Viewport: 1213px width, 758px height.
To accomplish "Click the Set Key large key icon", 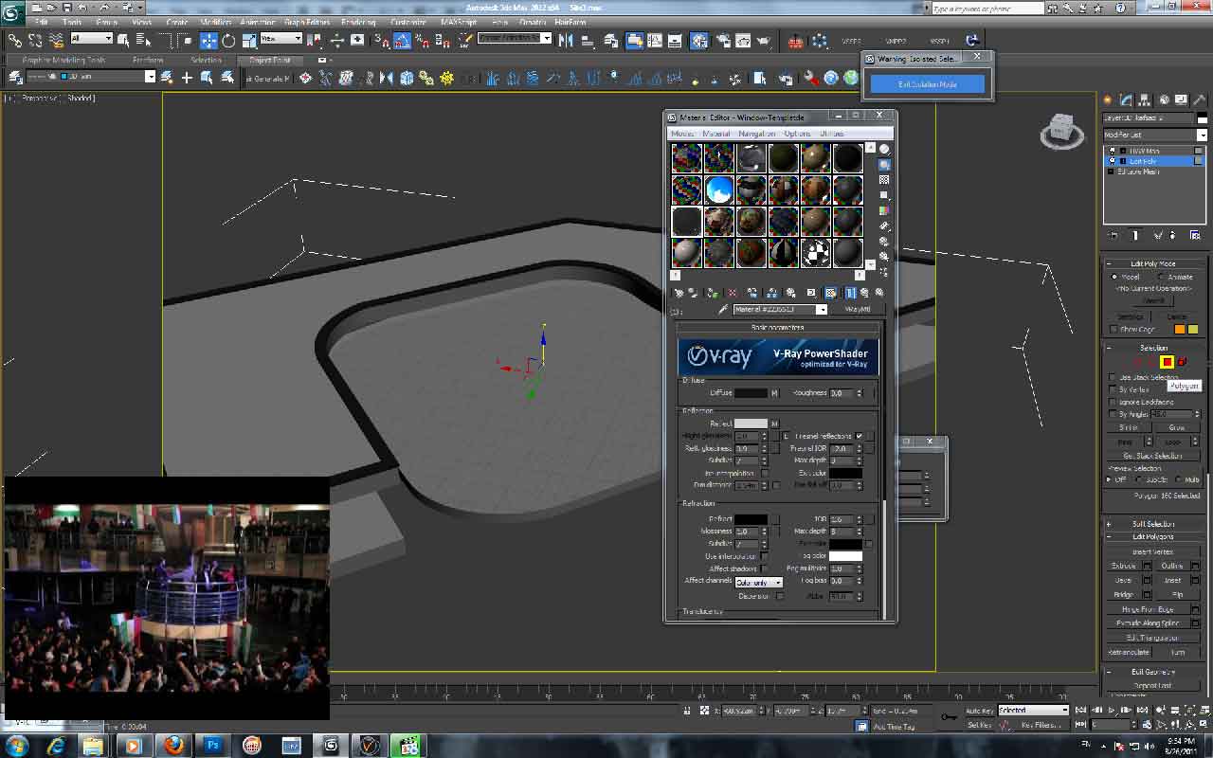I will (x=949, y=717).
